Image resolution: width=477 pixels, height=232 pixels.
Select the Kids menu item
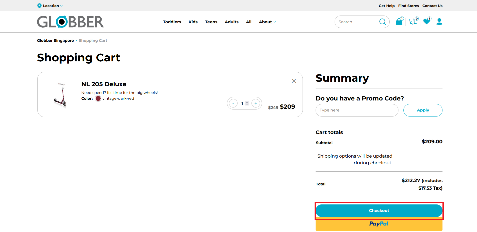(x=193, y=22)
